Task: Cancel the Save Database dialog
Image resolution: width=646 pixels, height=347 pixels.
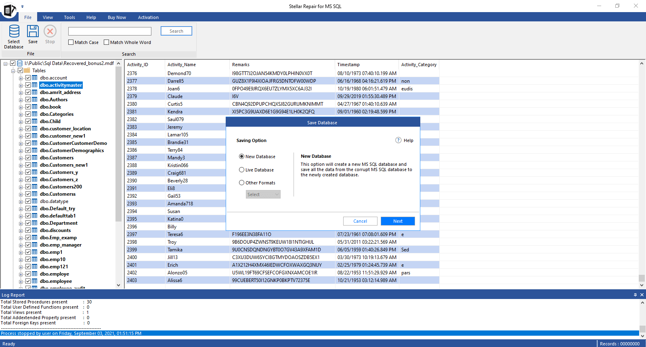Action: click(360, 221)
